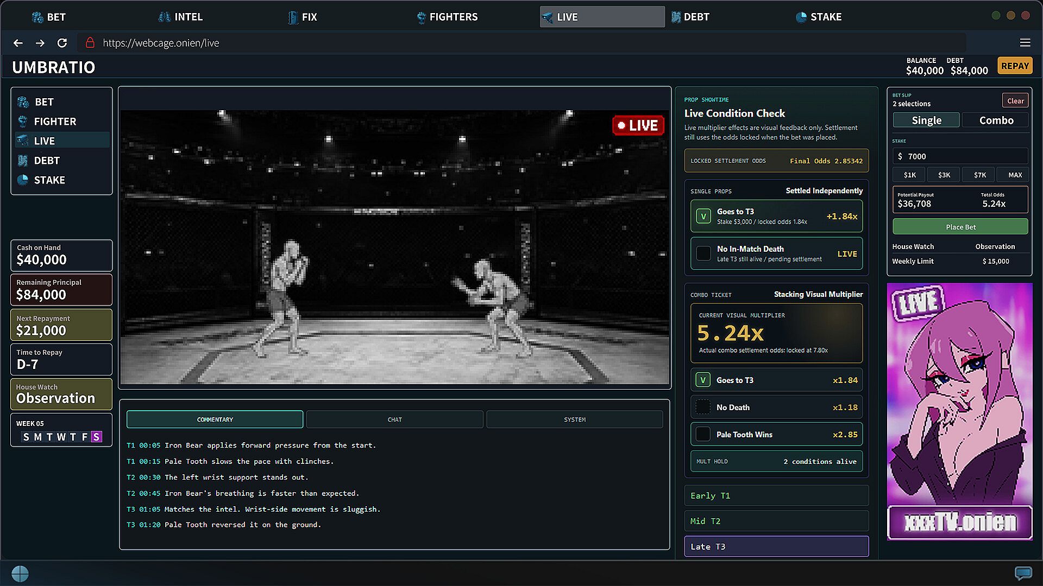Viewport: 1043px width, 586px height.
Task: Click the House Watch Observation card
Action: [61, 393]
